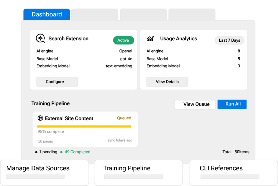Select the blank tab next to Dashboard
This screenshot has height=186, width=278.
pyautogui.click(x=94, y=15)
